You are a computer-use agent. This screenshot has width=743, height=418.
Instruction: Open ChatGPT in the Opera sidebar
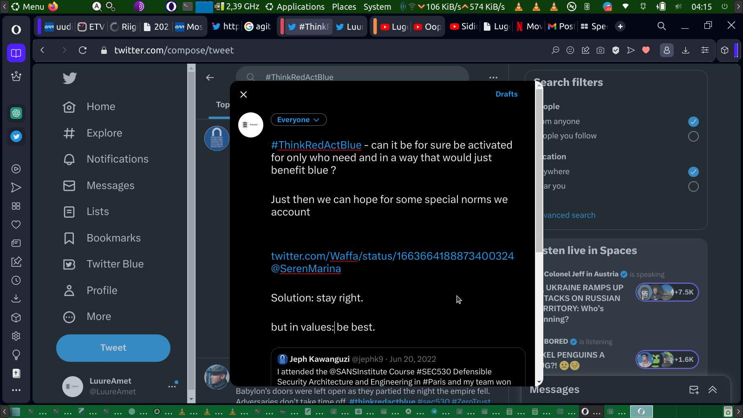16,113
